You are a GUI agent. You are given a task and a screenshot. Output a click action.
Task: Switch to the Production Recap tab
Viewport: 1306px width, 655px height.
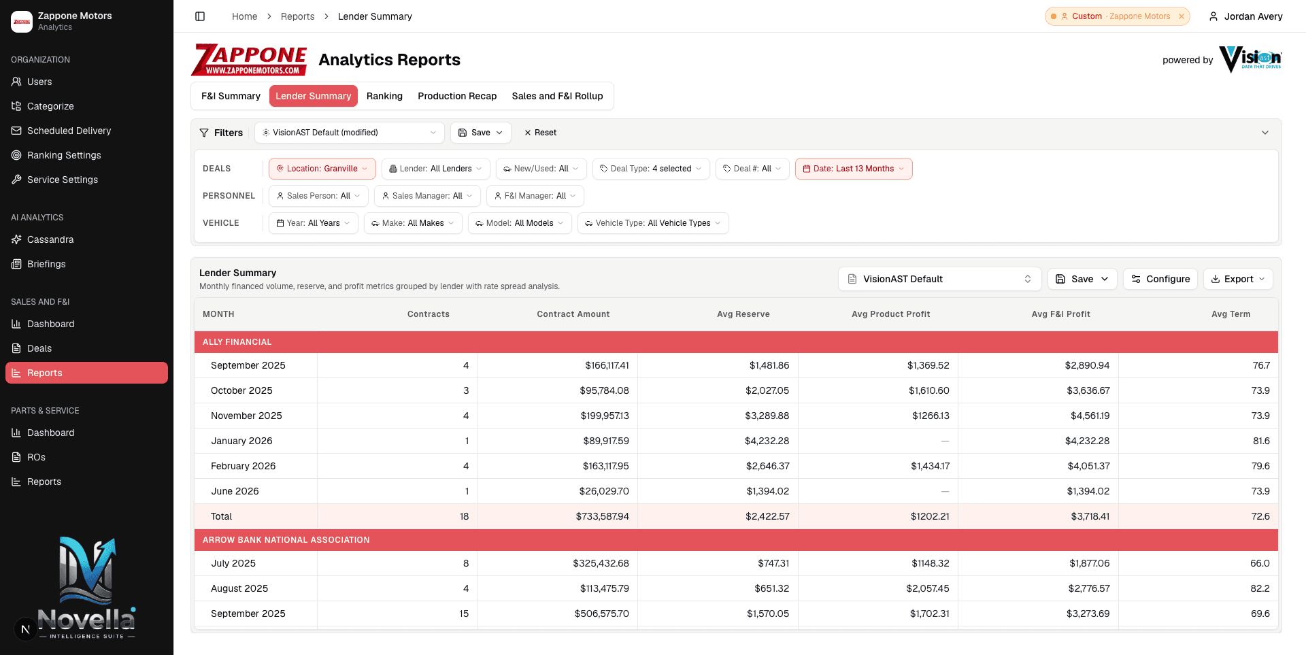pyautogui.click(x=457, y=96)
